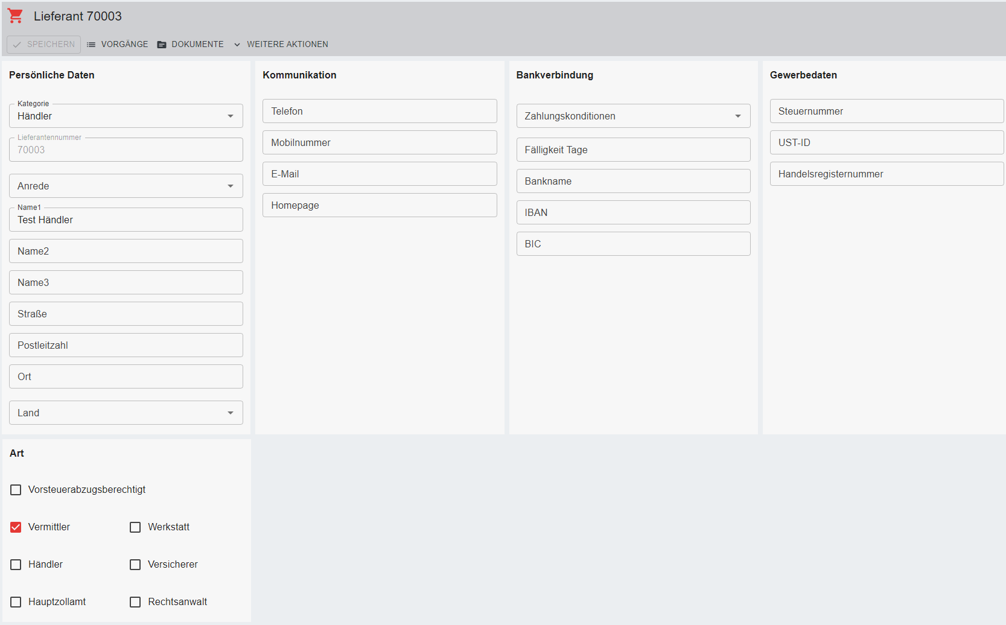
Task: Open the Vorgänge menu item
Action: pos(124,45)
